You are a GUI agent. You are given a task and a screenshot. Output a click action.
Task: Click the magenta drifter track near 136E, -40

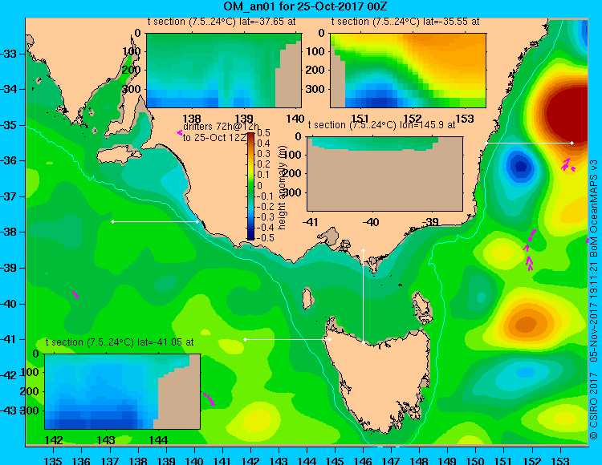(75, 294)
